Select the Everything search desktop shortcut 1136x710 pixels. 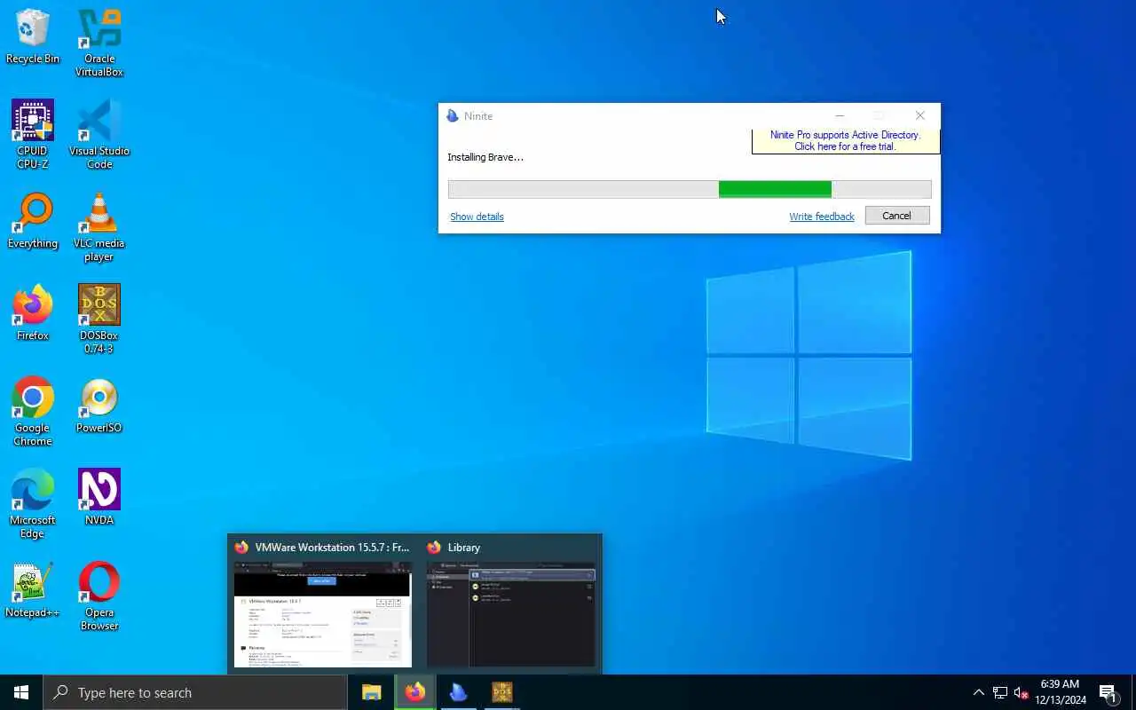click(33, 221)
